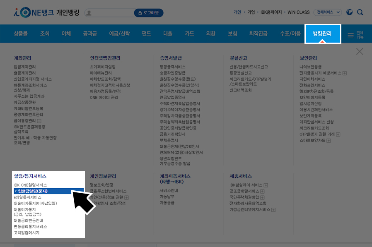This screenshot has width=372, height=247.
Task: Open 부채증명서
Action: click(169, 140)
